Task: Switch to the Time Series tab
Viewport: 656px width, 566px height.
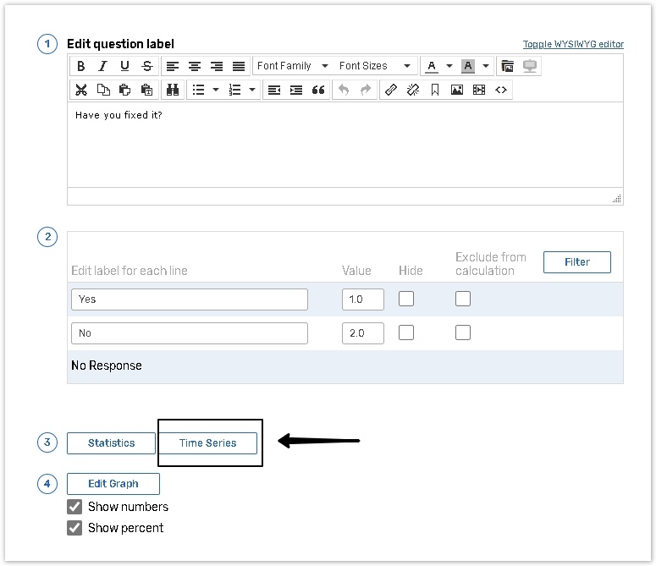Action: point(207,442)
